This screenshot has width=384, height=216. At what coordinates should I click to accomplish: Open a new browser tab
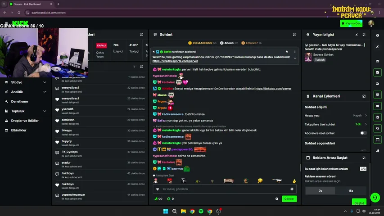point(58,4)
